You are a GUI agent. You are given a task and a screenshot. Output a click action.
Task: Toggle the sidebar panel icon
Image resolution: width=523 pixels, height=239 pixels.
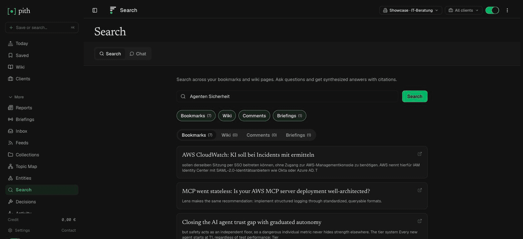click(95, 10)
